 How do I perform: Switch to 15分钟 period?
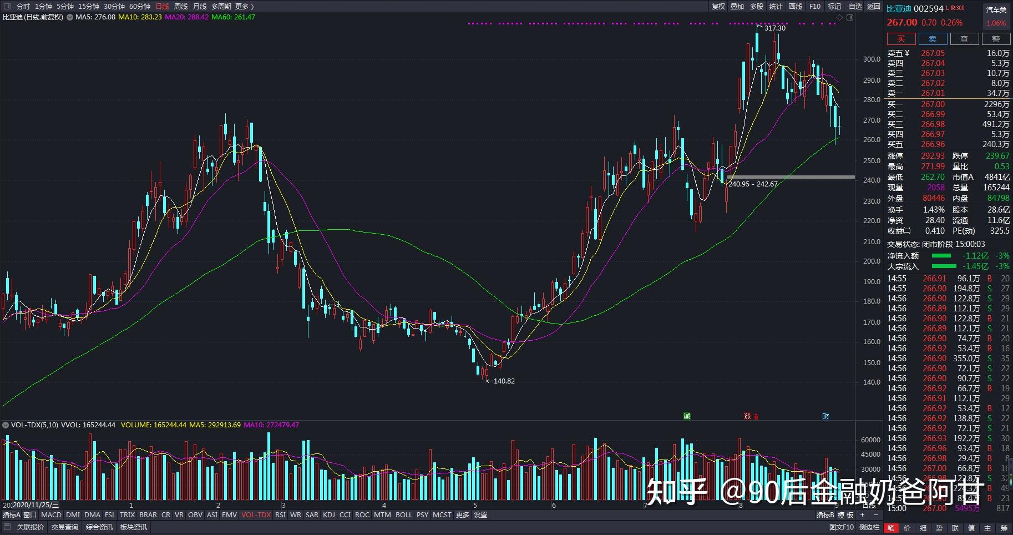pyautogui.click(x=89, y=6)
